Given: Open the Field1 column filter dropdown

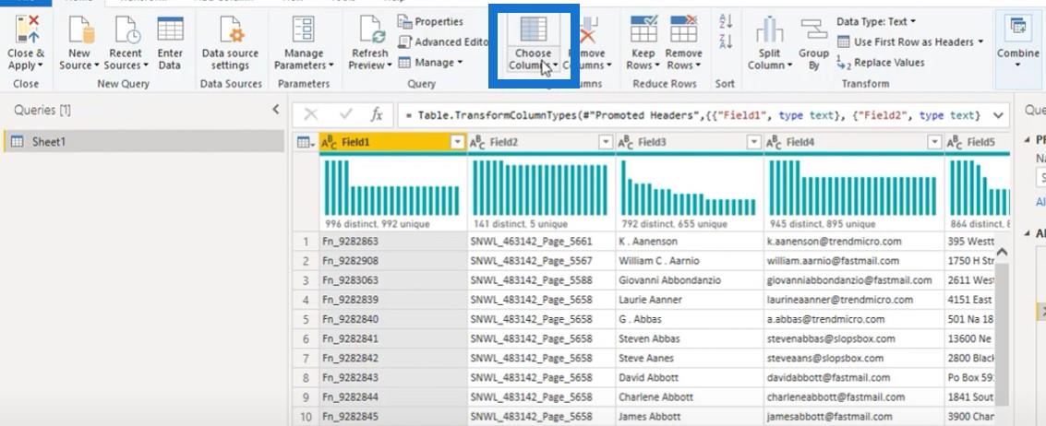Looking at the screenshot, I should [458, 142].
